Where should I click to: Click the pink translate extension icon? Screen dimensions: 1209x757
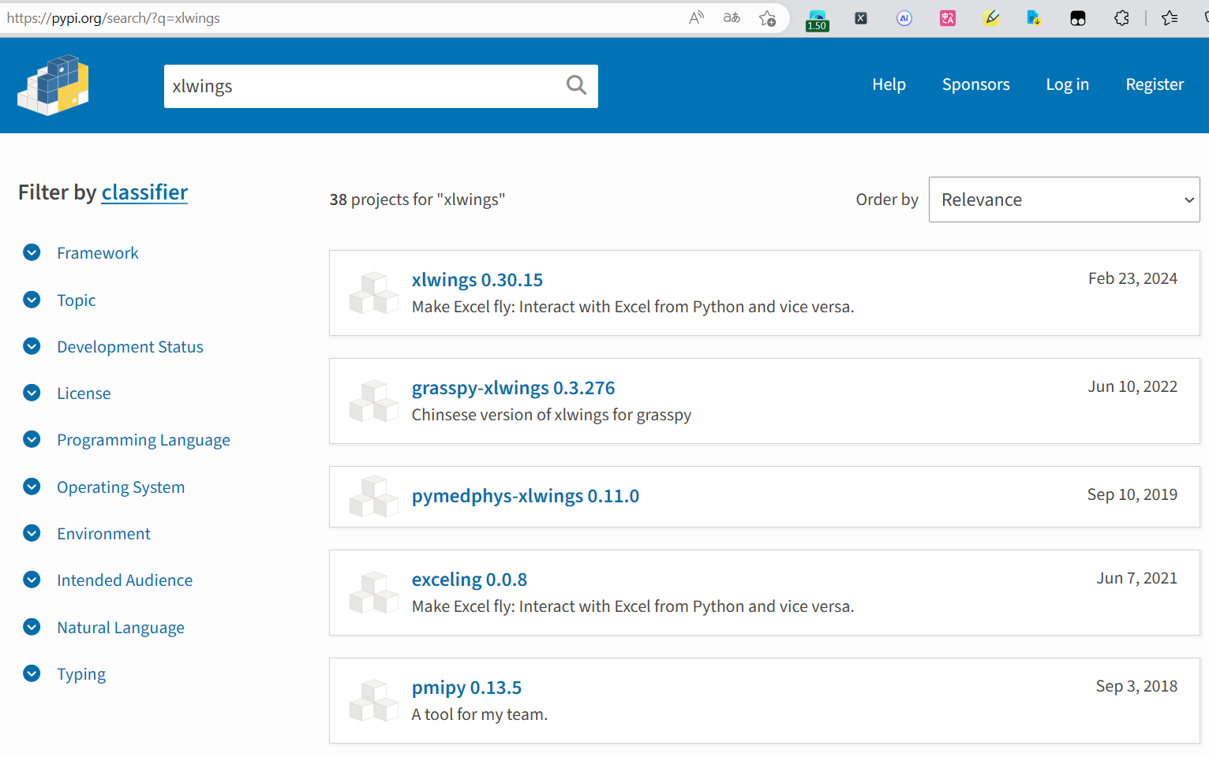click(948, 18)
